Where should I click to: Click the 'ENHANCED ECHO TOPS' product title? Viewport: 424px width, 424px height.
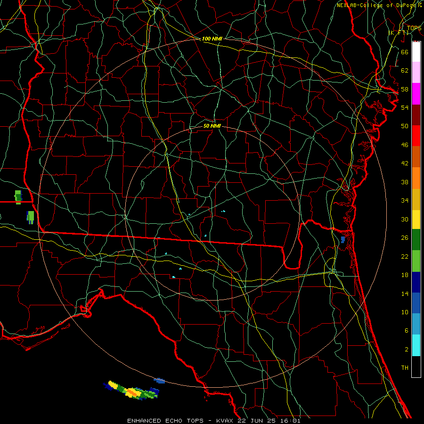click(x=165, y=421)
